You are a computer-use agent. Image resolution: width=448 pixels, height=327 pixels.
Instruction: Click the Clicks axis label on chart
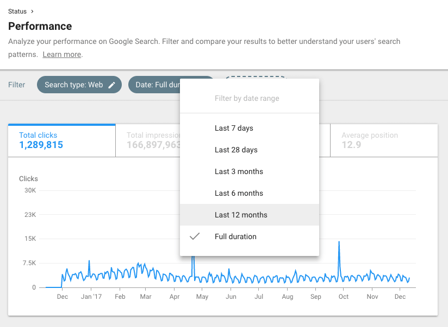point(28,179)
